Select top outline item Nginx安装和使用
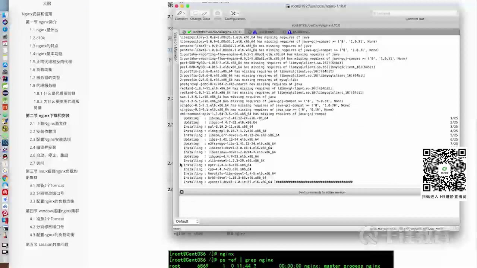 click(37, 14)
